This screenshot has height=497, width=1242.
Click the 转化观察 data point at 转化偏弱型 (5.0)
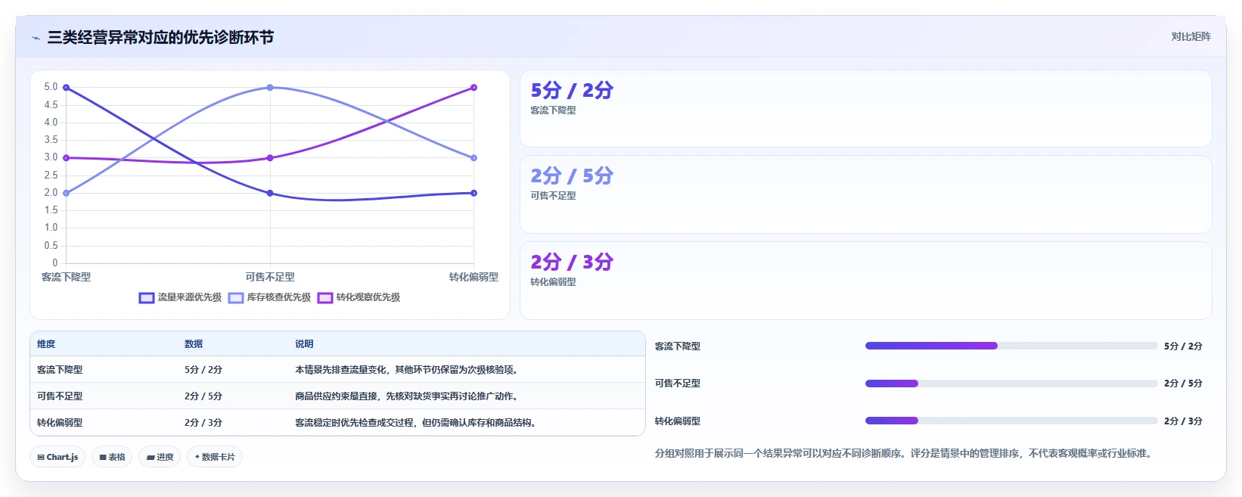[474, 88]
